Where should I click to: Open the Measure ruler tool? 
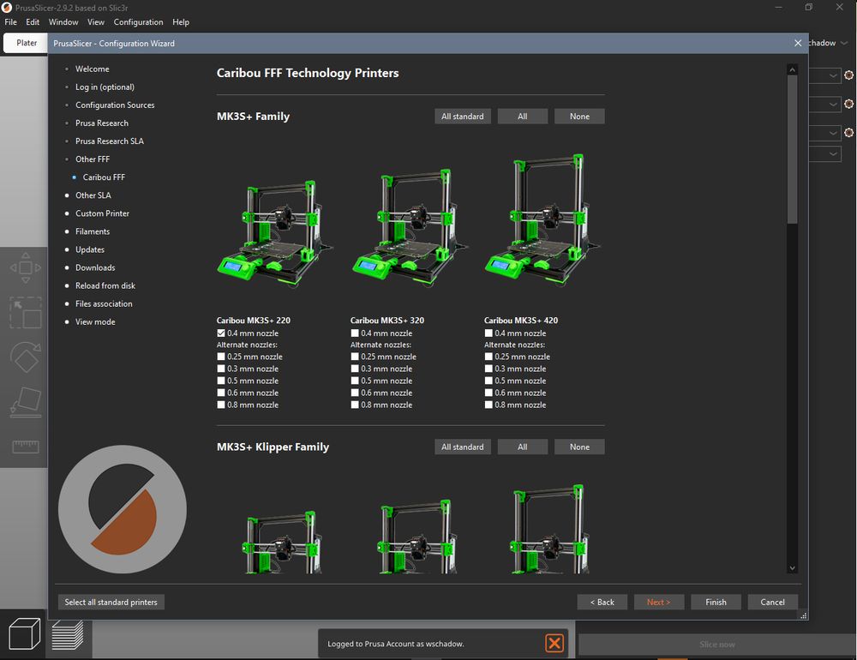[x=25, y=447]
